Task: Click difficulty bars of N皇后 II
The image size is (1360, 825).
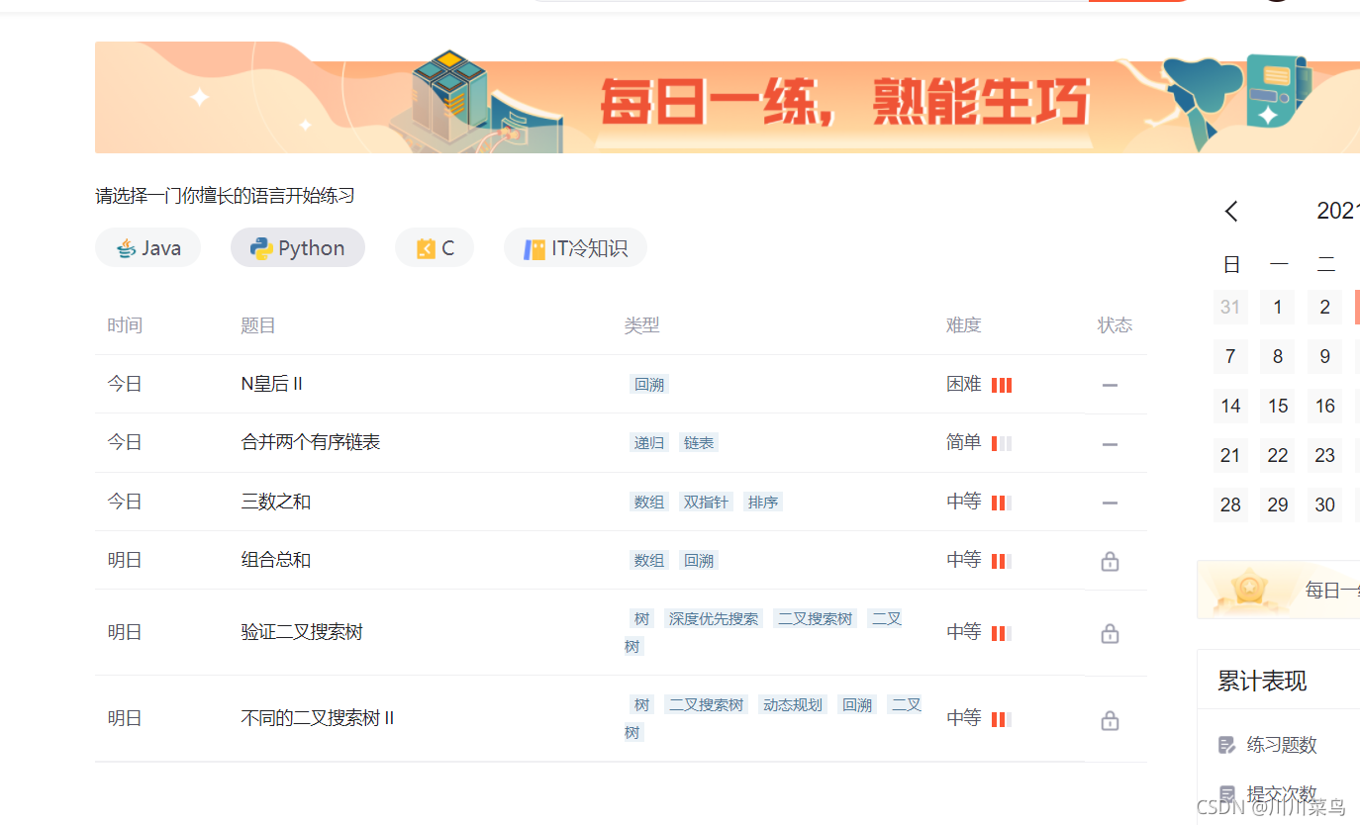Action: (1002, 385)
